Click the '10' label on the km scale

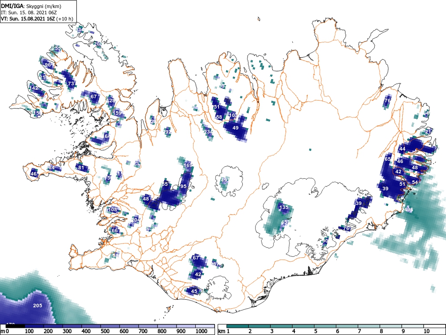tap(426, 331)
